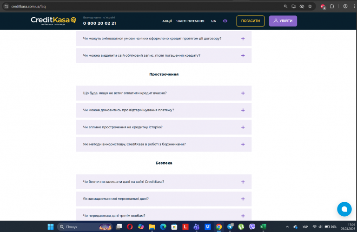Expand question about CreditKasa methods with debtors

click(164, 144)
